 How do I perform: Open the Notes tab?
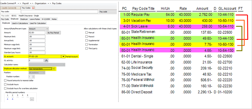point(54,19)
